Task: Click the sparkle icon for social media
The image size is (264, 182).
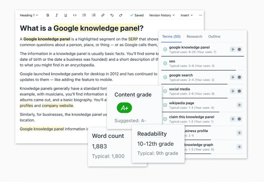Action: (x=233, y=91)
